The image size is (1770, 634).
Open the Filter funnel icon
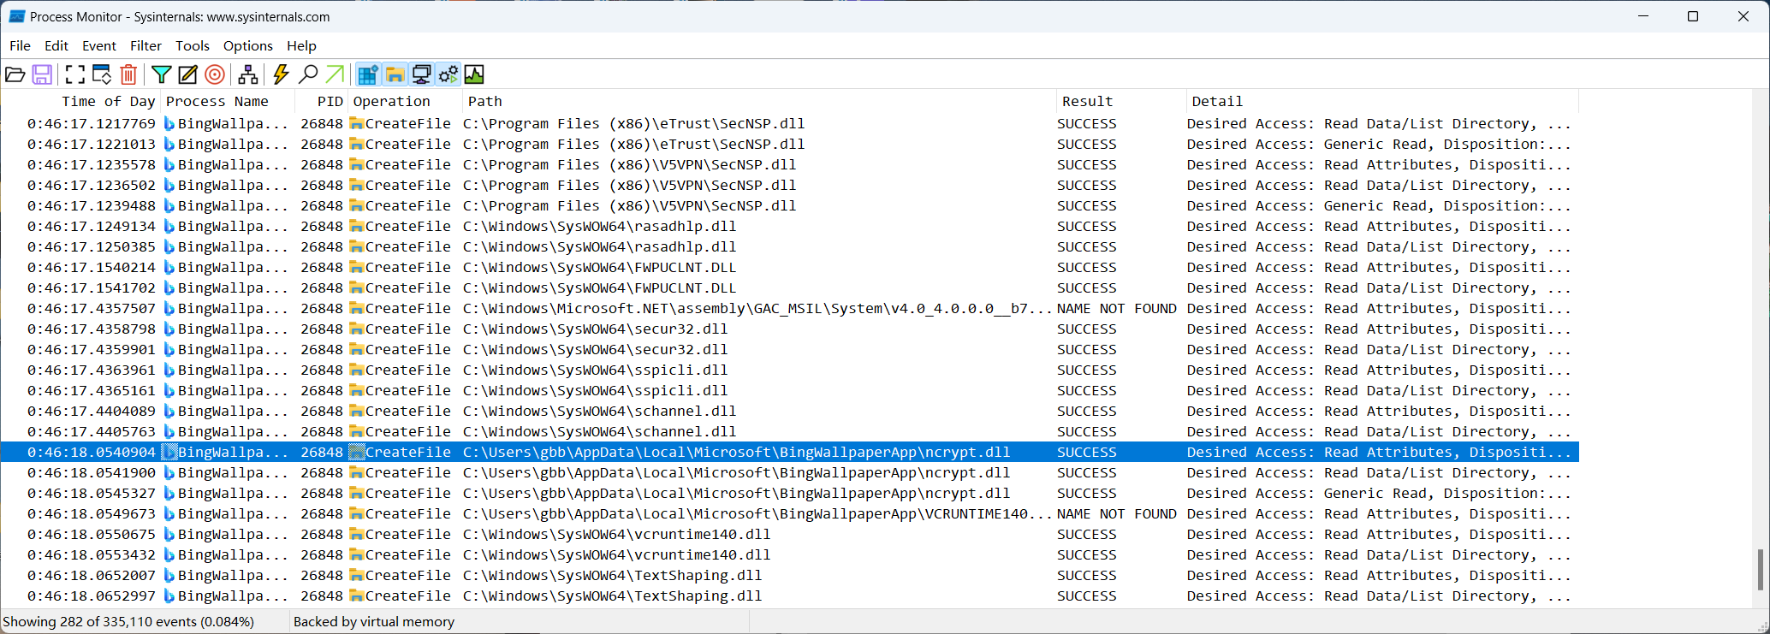[162, 74]
